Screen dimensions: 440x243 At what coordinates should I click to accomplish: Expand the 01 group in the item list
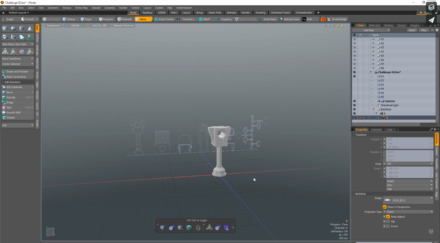click(373, 39)
